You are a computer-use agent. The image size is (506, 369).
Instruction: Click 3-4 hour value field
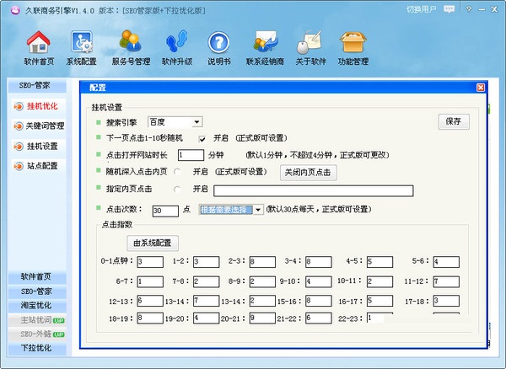[x=319, y=262]
